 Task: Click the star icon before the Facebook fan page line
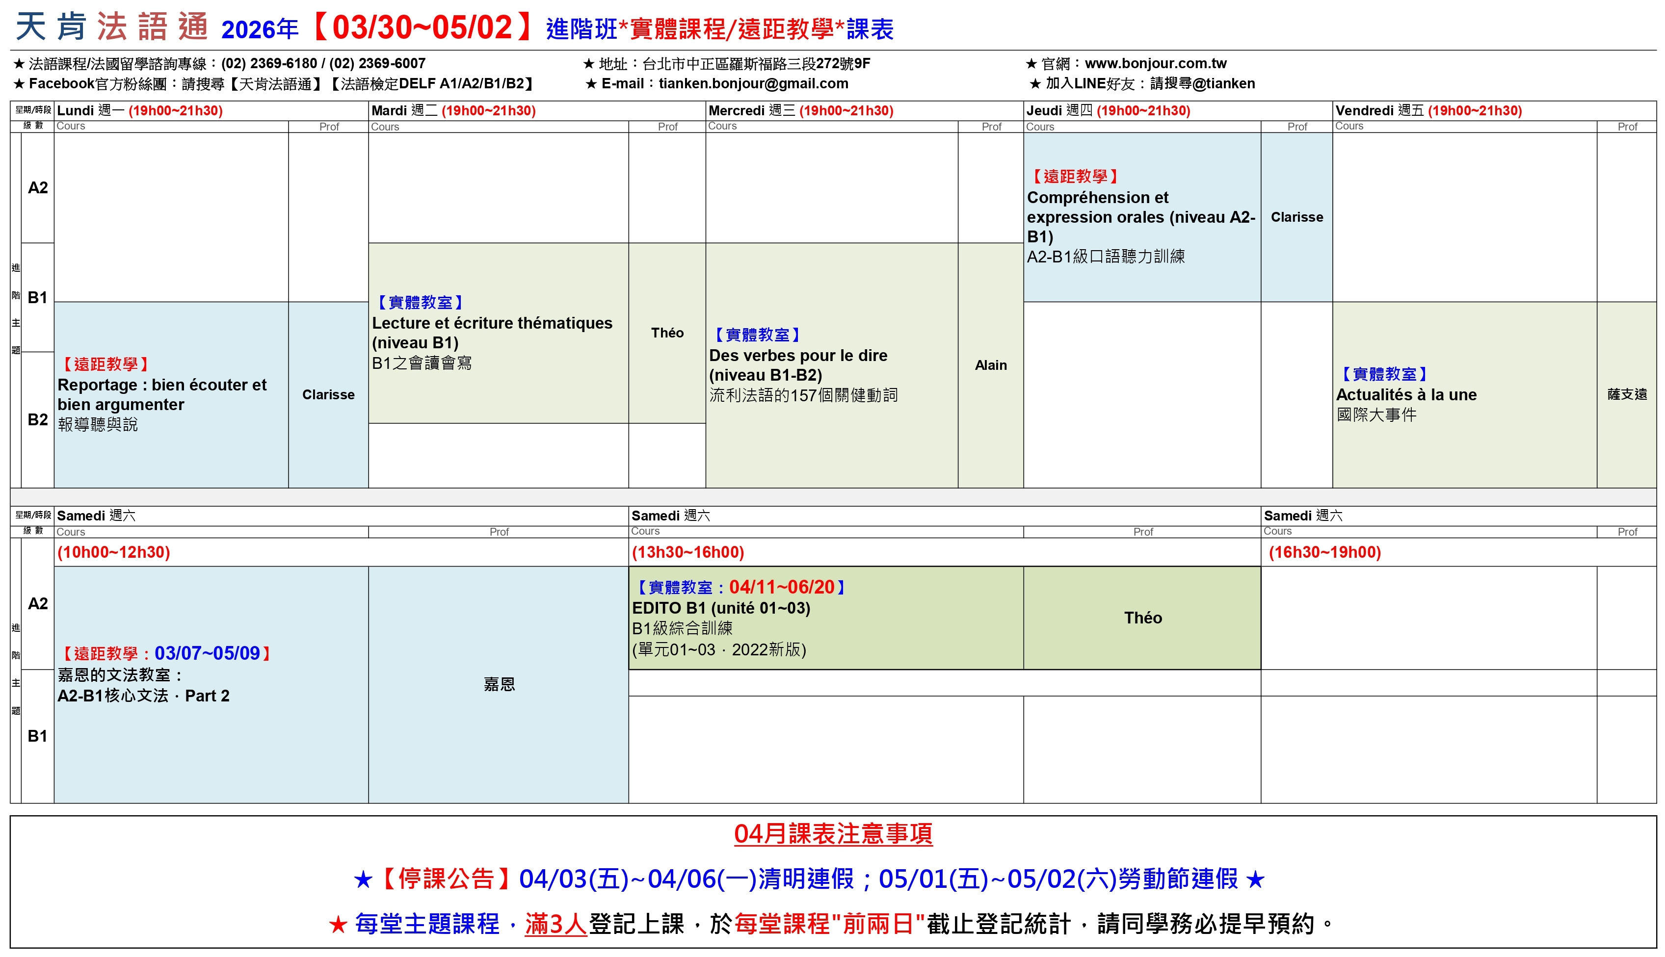(x=19, y=84)
